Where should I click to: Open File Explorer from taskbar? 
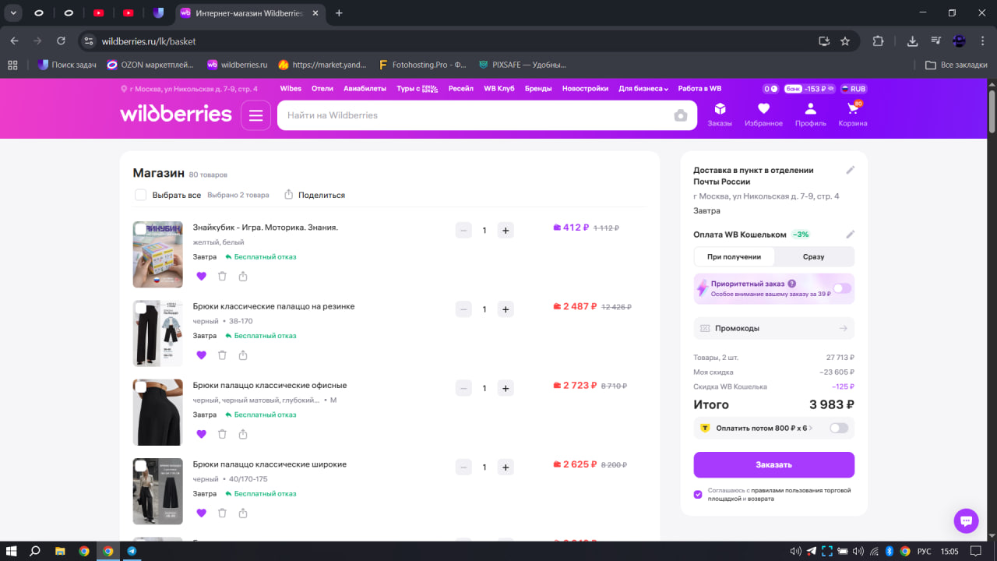coord(60,551)
